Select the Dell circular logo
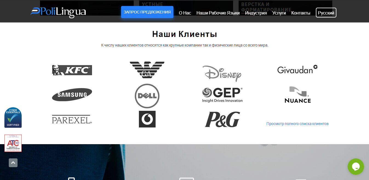This screenshot has height=180, width=369. coord(147,96)
